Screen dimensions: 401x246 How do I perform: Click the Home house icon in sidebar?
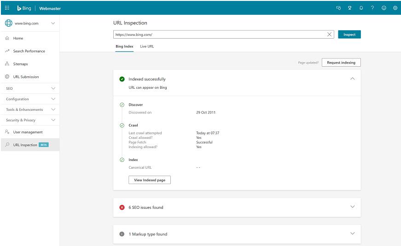(x=7, y=38)
